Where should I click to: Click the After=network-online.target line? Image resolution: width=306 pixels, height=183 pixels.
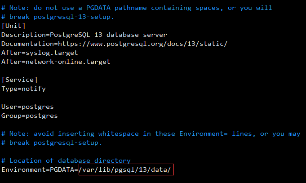click(x=56, y=62)
